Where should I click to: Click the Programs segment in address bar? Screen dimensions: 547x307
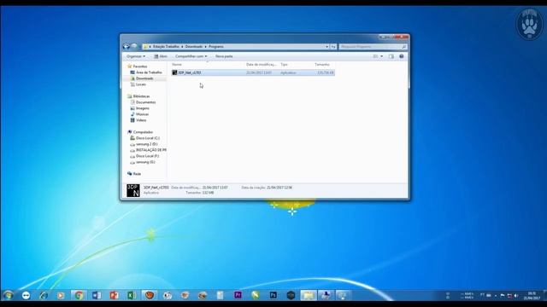216,47
